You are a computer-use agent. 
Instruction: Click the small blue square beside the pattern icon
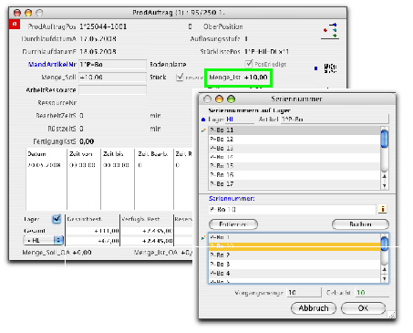click(x=315, y=68)
